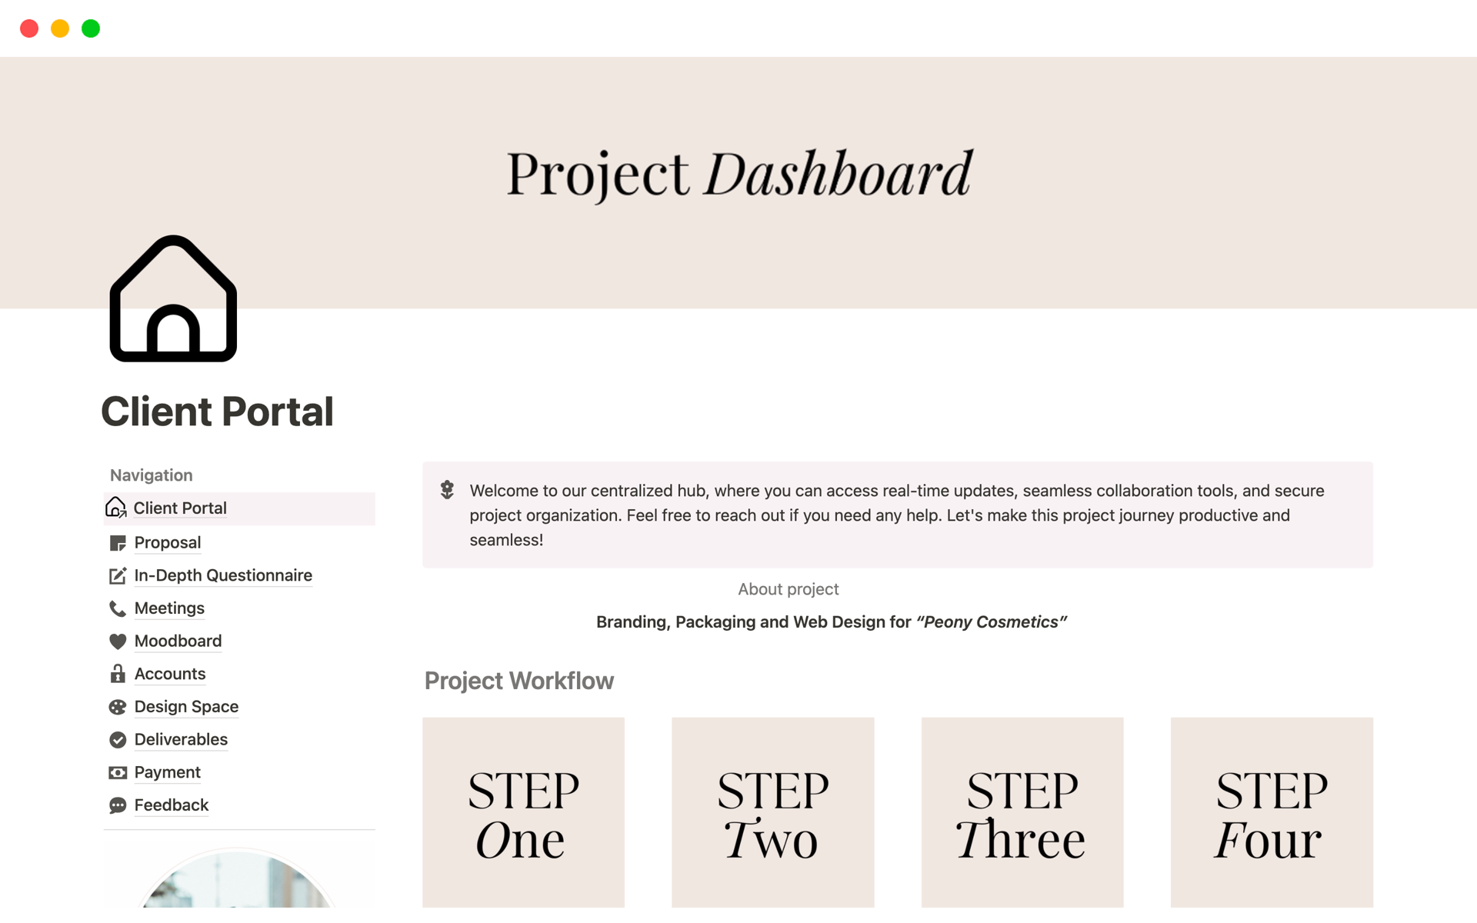Image resolution: width=1477 pixels, height=923 pixels.
Task: Click the welcome message callout block
Action: coord(896,515)
